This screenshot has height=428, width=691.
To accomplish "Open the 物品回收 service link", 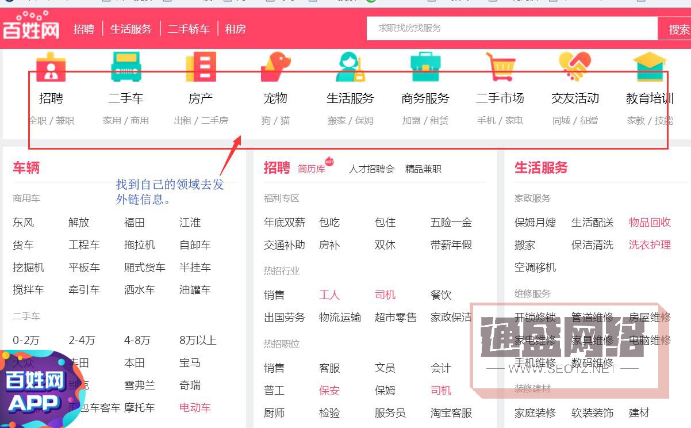I will (650, 223).
